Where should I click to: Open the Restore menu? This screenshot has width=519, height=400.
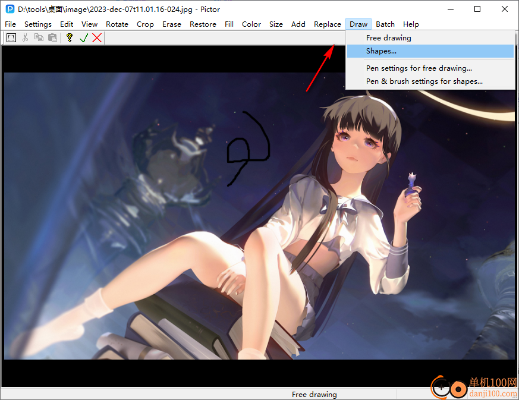(203, 24)
